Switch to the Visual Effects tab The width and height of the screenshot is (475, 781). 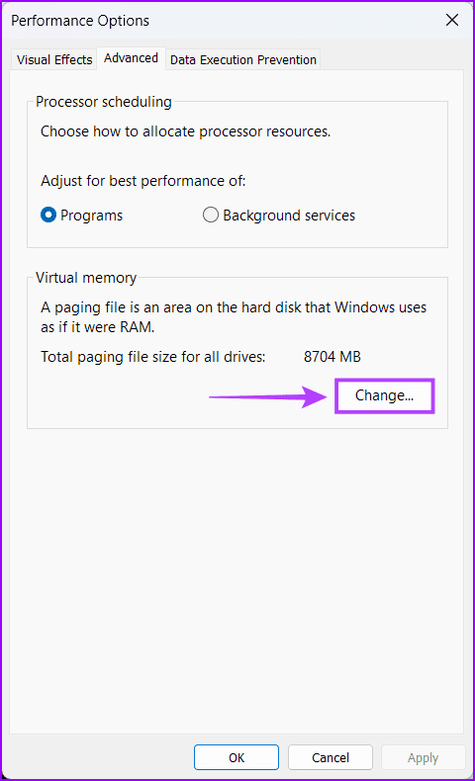(54, 59)
